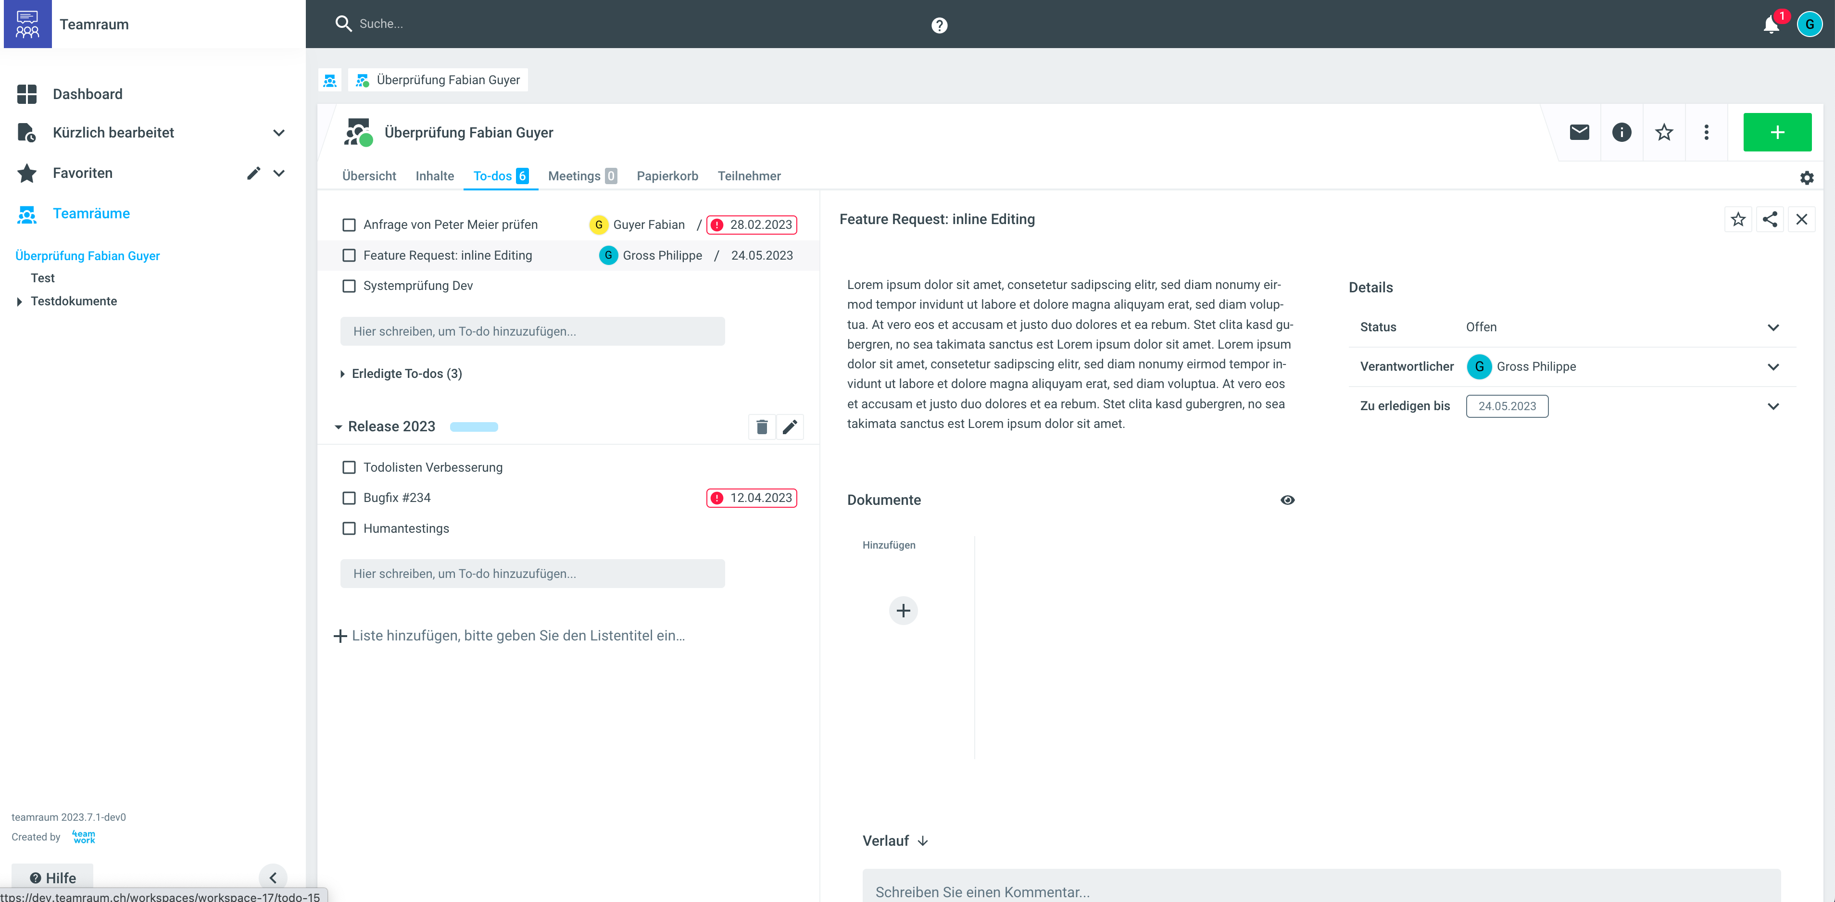The width and height of the screenshot is (1835, 902).
Task: Toggle the Dokumente eye visibility icon
Action: (1287, 500)
